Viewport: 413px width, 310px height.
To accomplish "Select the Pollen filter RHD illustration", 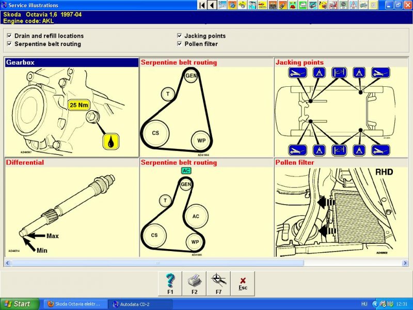I will (x=341, y=212).
